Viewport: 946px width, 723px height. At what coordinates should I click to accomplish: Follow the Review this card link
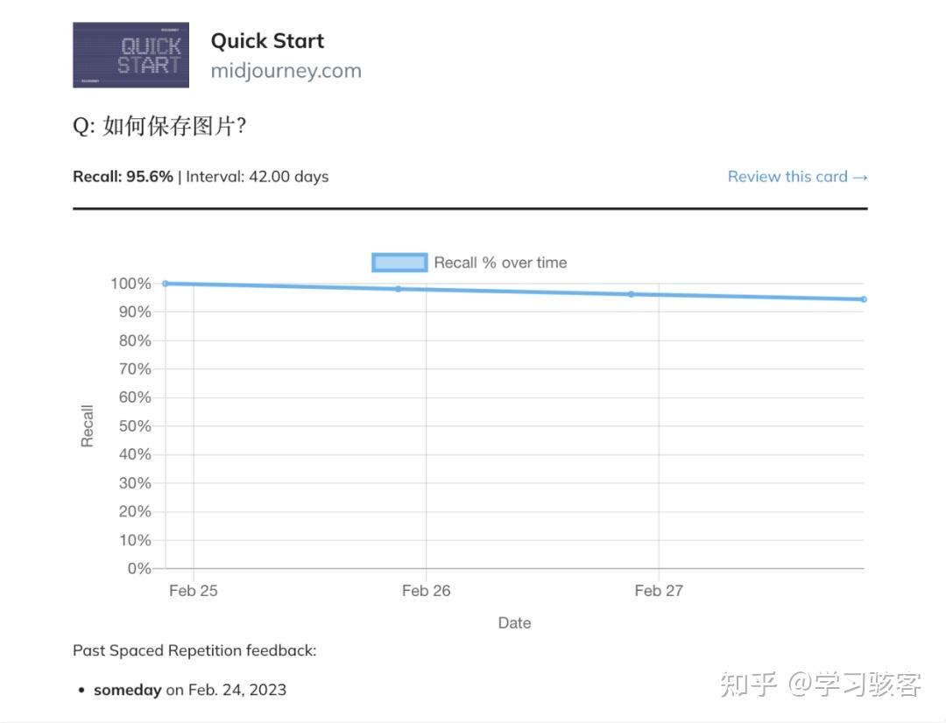[797, 176]
